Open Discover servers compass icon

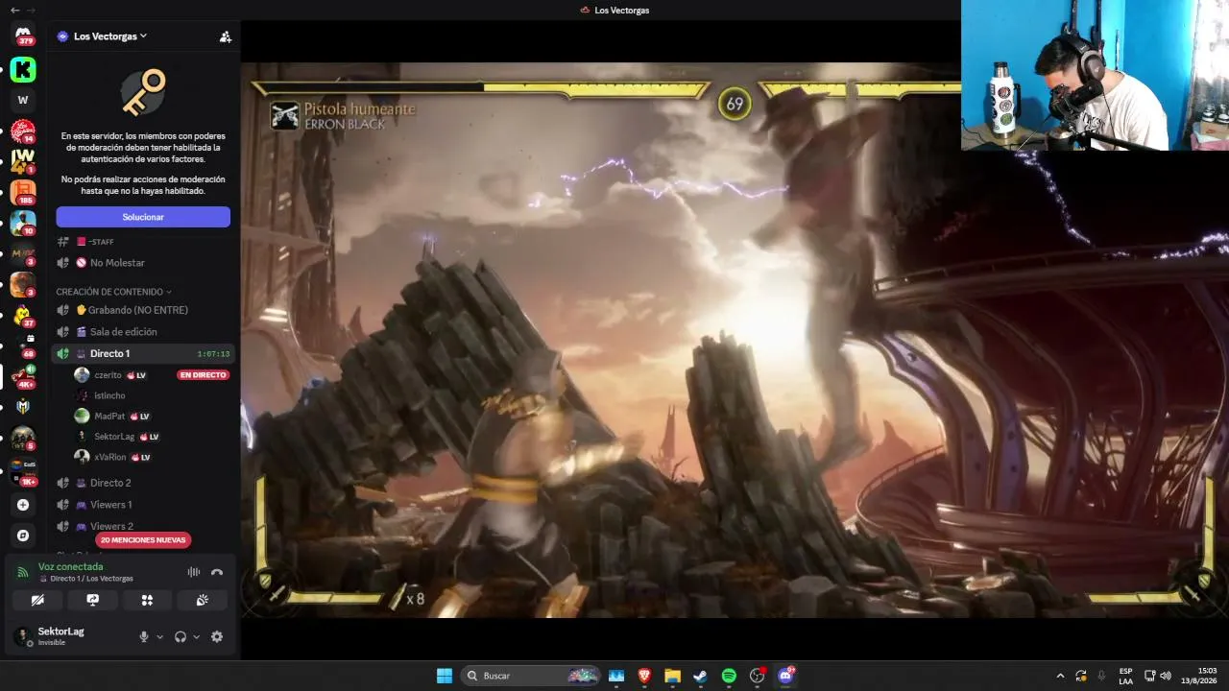[23, 536]
